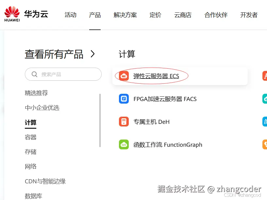Focus the 搜索产品 search field
267x200 pixels.
(63, 74)
